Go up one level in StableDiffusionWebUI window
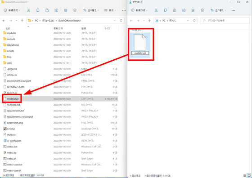 click(22, 21)
